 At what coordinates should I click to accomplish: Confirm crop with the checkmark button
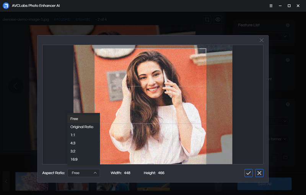pos(248,173)
